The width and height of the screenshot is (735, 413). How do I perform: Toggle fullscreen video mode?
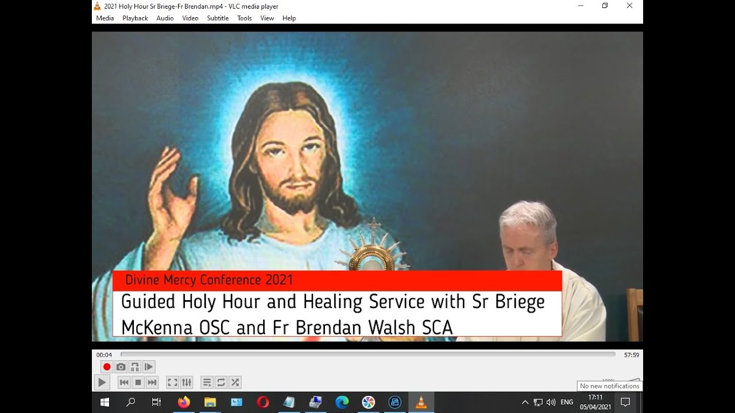(172, 383)
